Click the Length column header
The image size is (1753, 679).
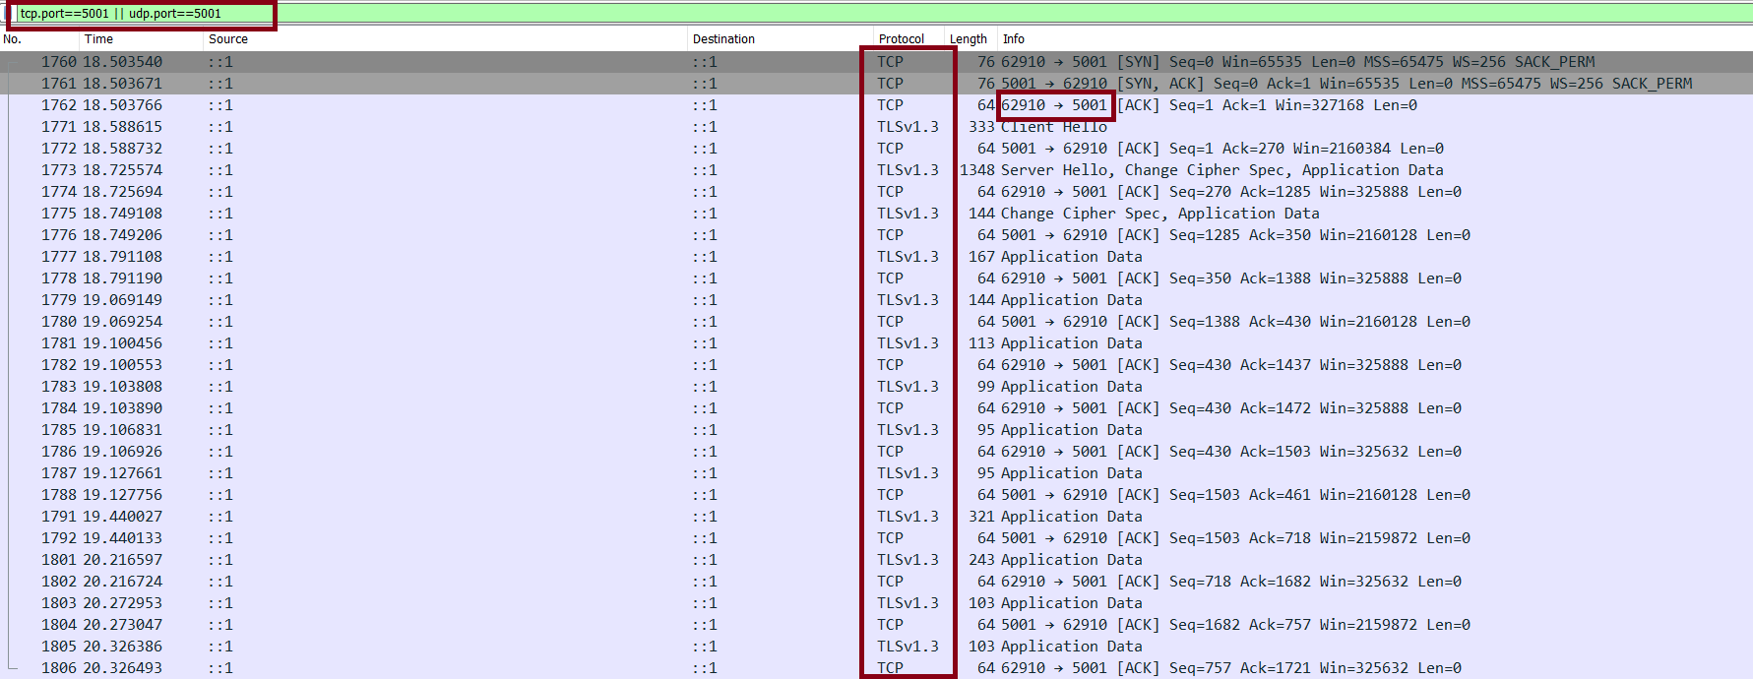(x=968, y=39)
